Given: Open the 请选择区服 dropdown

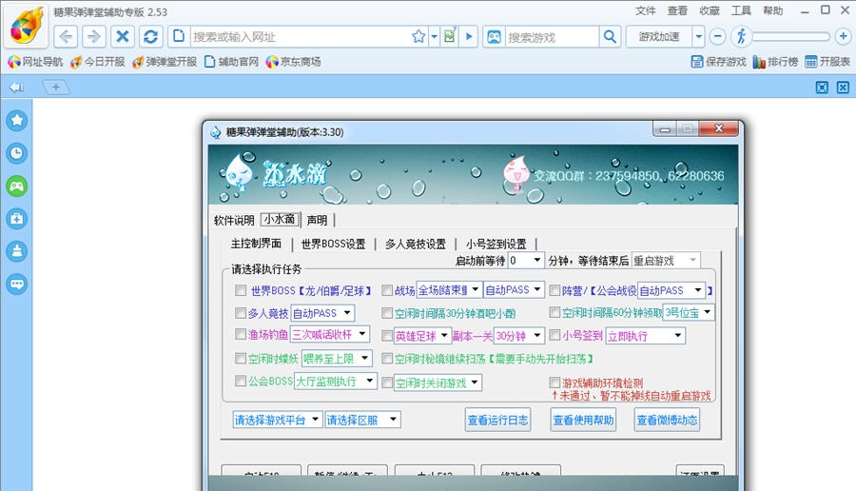Looking at the screenshot, I should tap(362, 420).
